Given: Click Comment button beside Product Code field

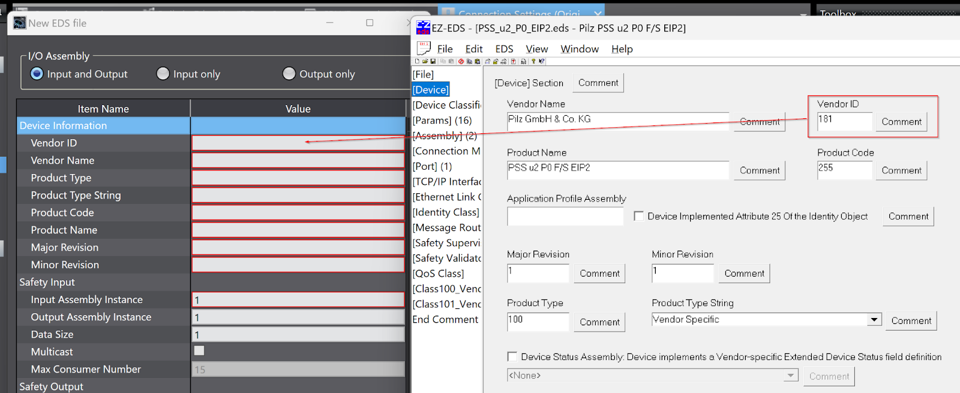Looking at the screenshot, I should click(x=901, y=170).
